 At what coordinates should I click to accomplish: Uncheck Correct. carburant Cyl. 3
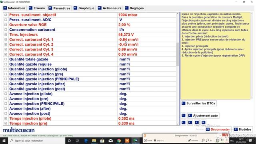[x=6, y=49]
